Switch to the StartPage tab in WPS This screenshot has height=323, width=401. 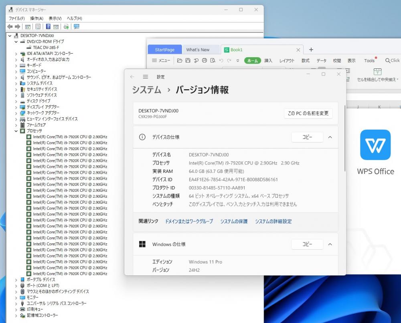[x=165, y=50]
